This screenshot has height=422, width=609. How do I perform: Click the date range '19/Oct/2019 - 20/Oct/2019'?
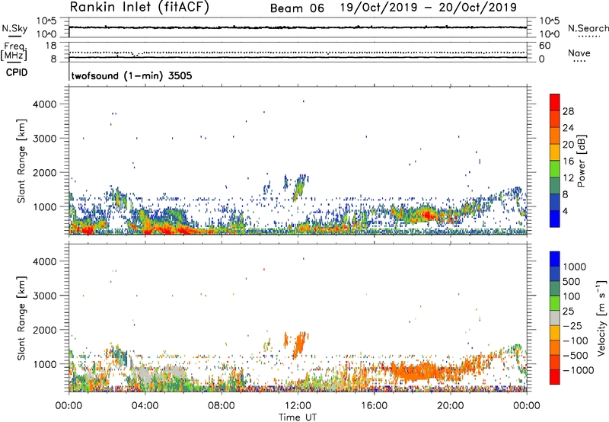pos(429,8)
